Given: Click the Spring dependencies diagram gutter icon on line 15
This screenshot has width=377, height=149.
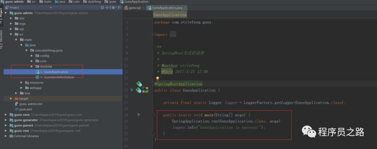Looking at the screenshot, I should pos(145,90).
